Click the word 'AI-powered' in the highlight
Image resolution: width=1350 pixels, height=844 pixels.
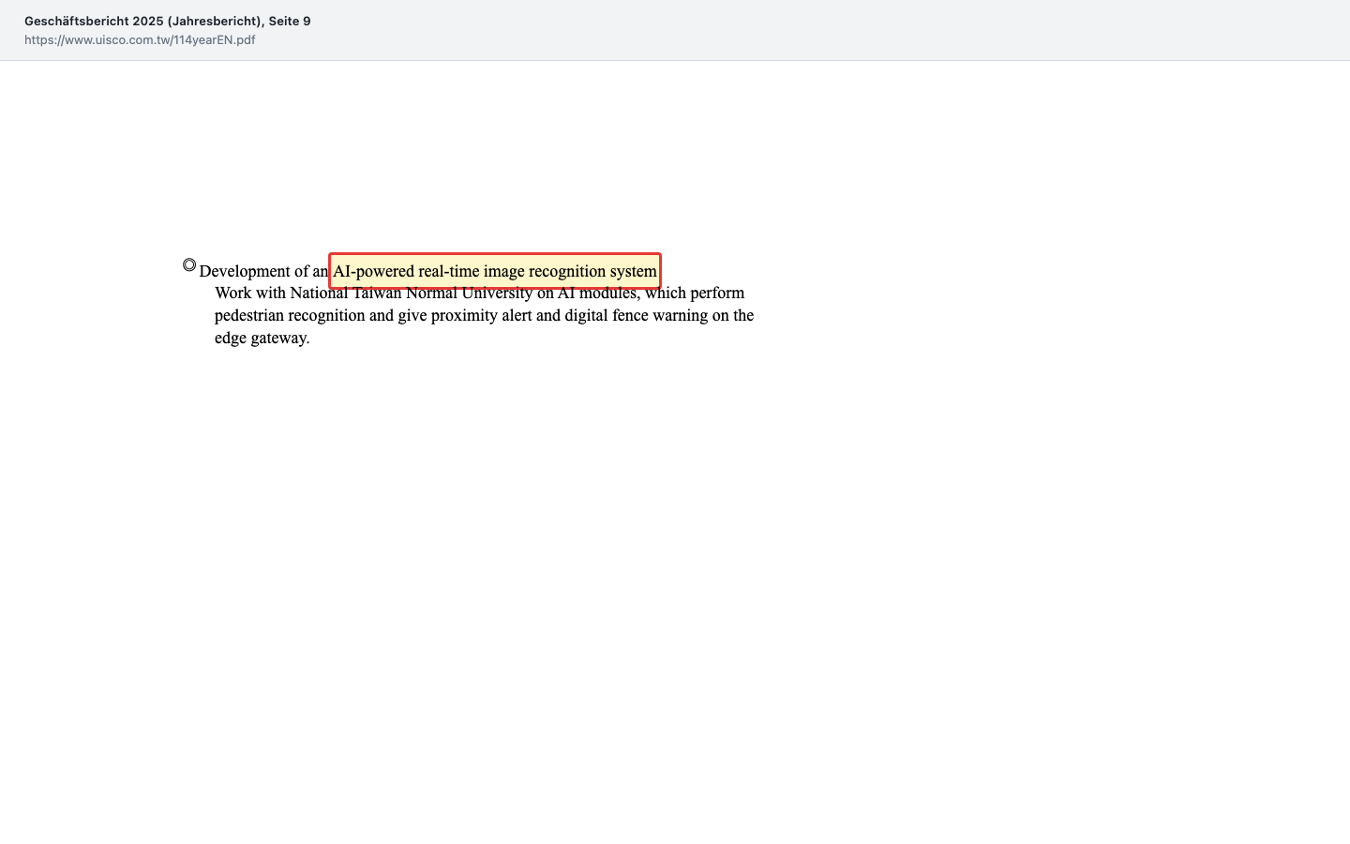tap(374, 271)
